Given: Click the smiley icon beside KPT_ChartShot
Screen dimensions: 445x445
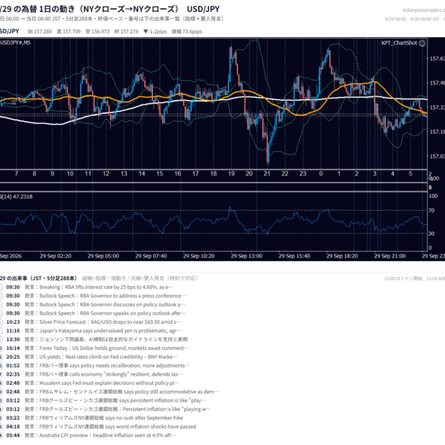Looking at the screenshot, I should [x=422, y=43].
